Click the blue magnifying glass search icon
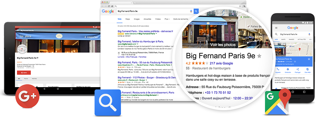 point(108,103)
